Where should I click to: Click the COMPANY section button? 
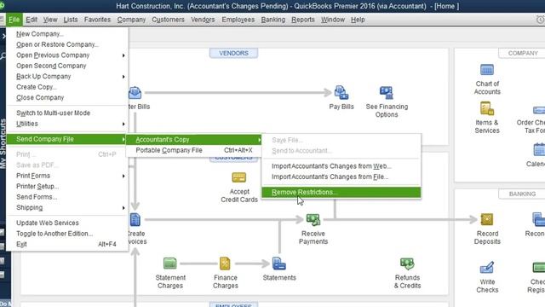(x=522, y=53)
